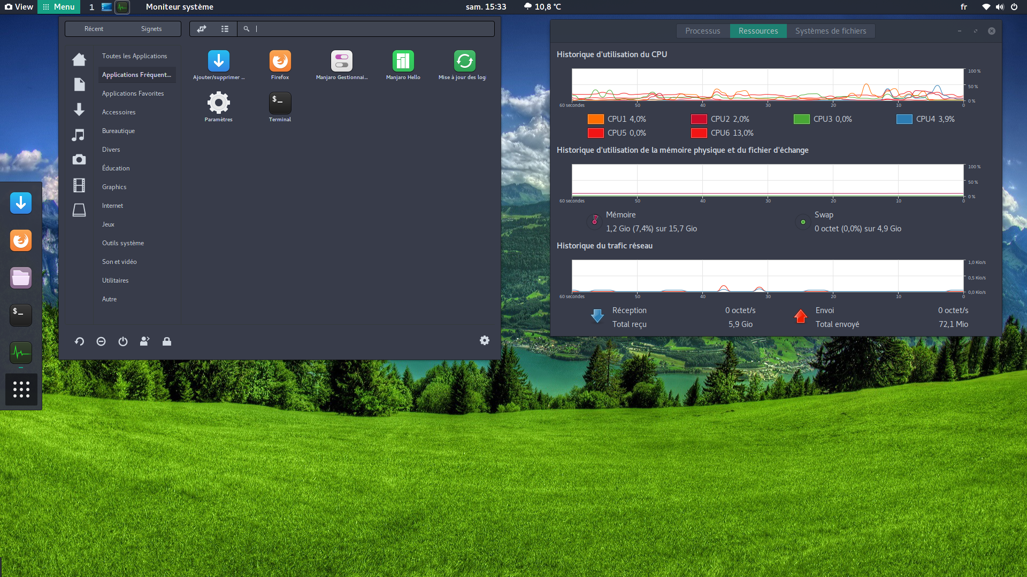
Task: Click the switch user icon
Action: pos(144,341)
